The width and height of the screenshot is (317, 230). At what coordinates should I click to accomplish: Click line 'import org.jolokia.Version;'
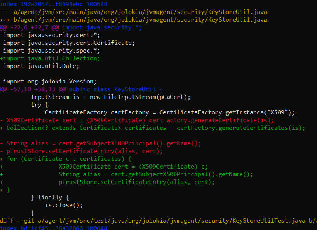(x=50, y=82)
